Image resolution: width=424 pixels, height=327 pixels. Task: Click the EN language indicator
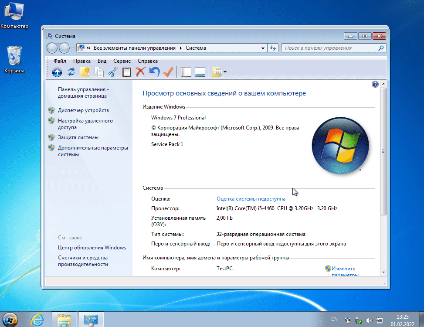coord(335,319)
